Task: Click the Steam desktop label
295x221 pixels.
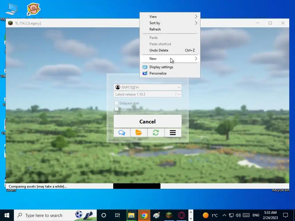Action: [11, 190]
